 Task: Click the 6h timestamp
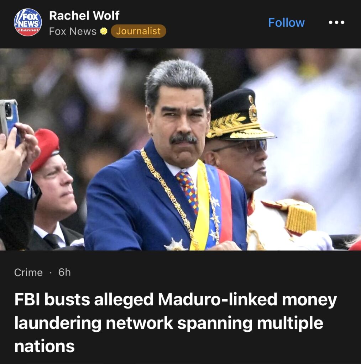tap(64, 272)
